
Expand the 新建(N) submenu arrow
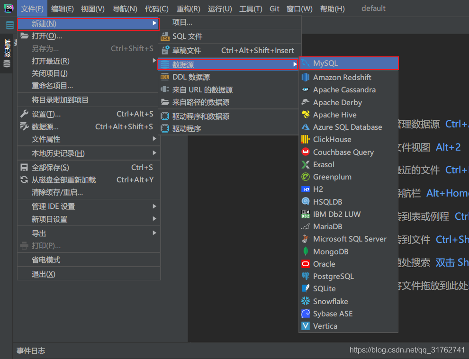tap(154, 23)
